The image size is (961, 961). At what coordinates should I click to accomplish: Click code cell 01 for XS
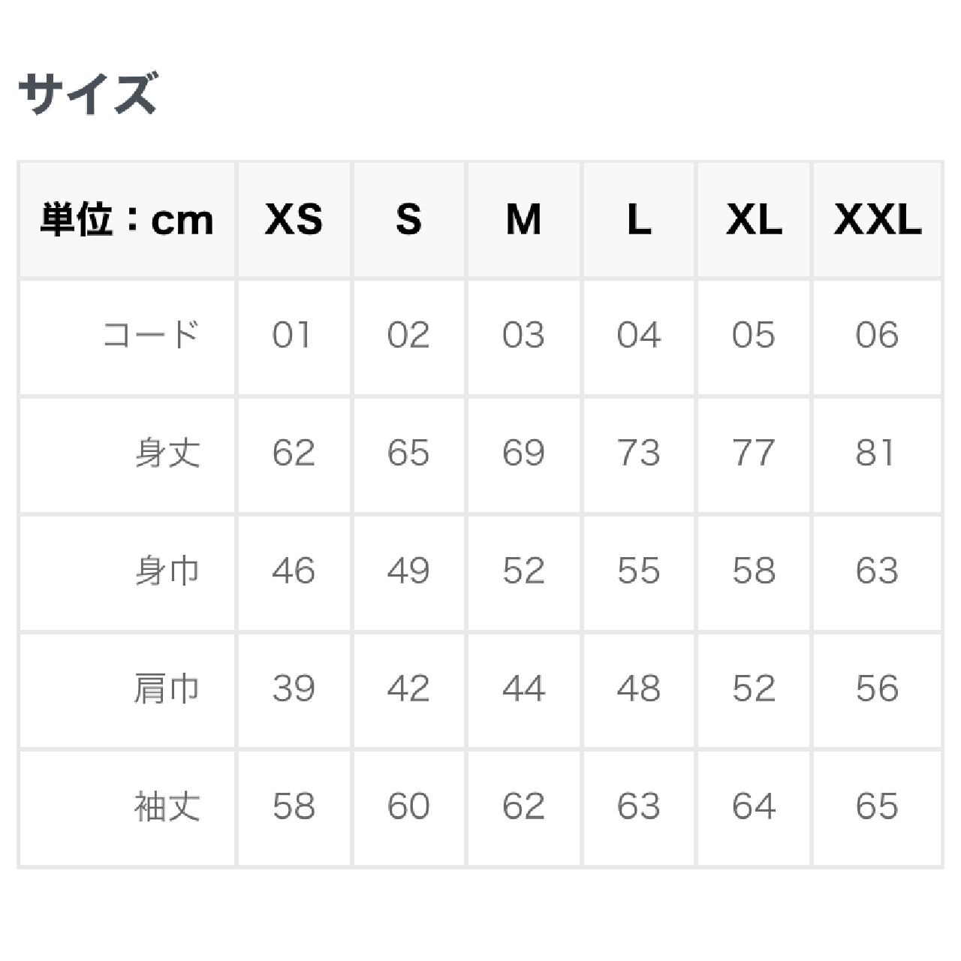pos(292,335)
